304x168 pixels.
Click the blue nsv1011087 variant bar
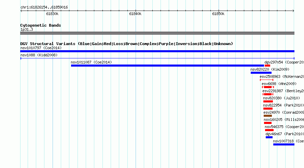167,66
